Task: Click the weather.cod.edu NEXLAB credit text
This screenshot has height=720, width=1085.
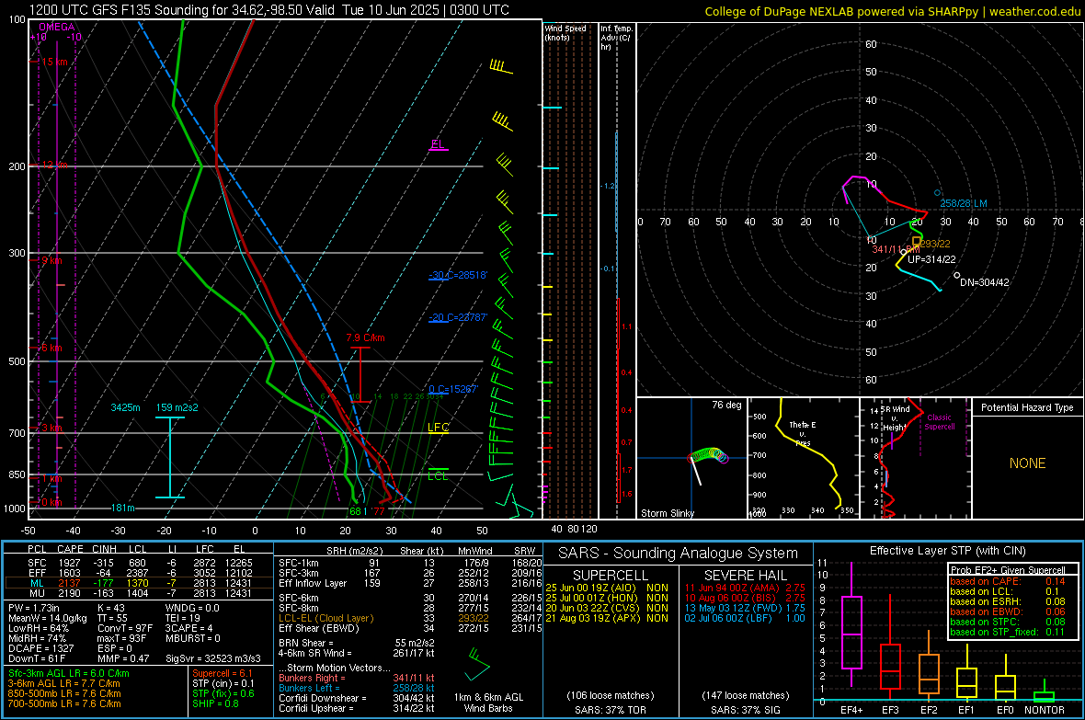Action: click(x=892, y=11)
